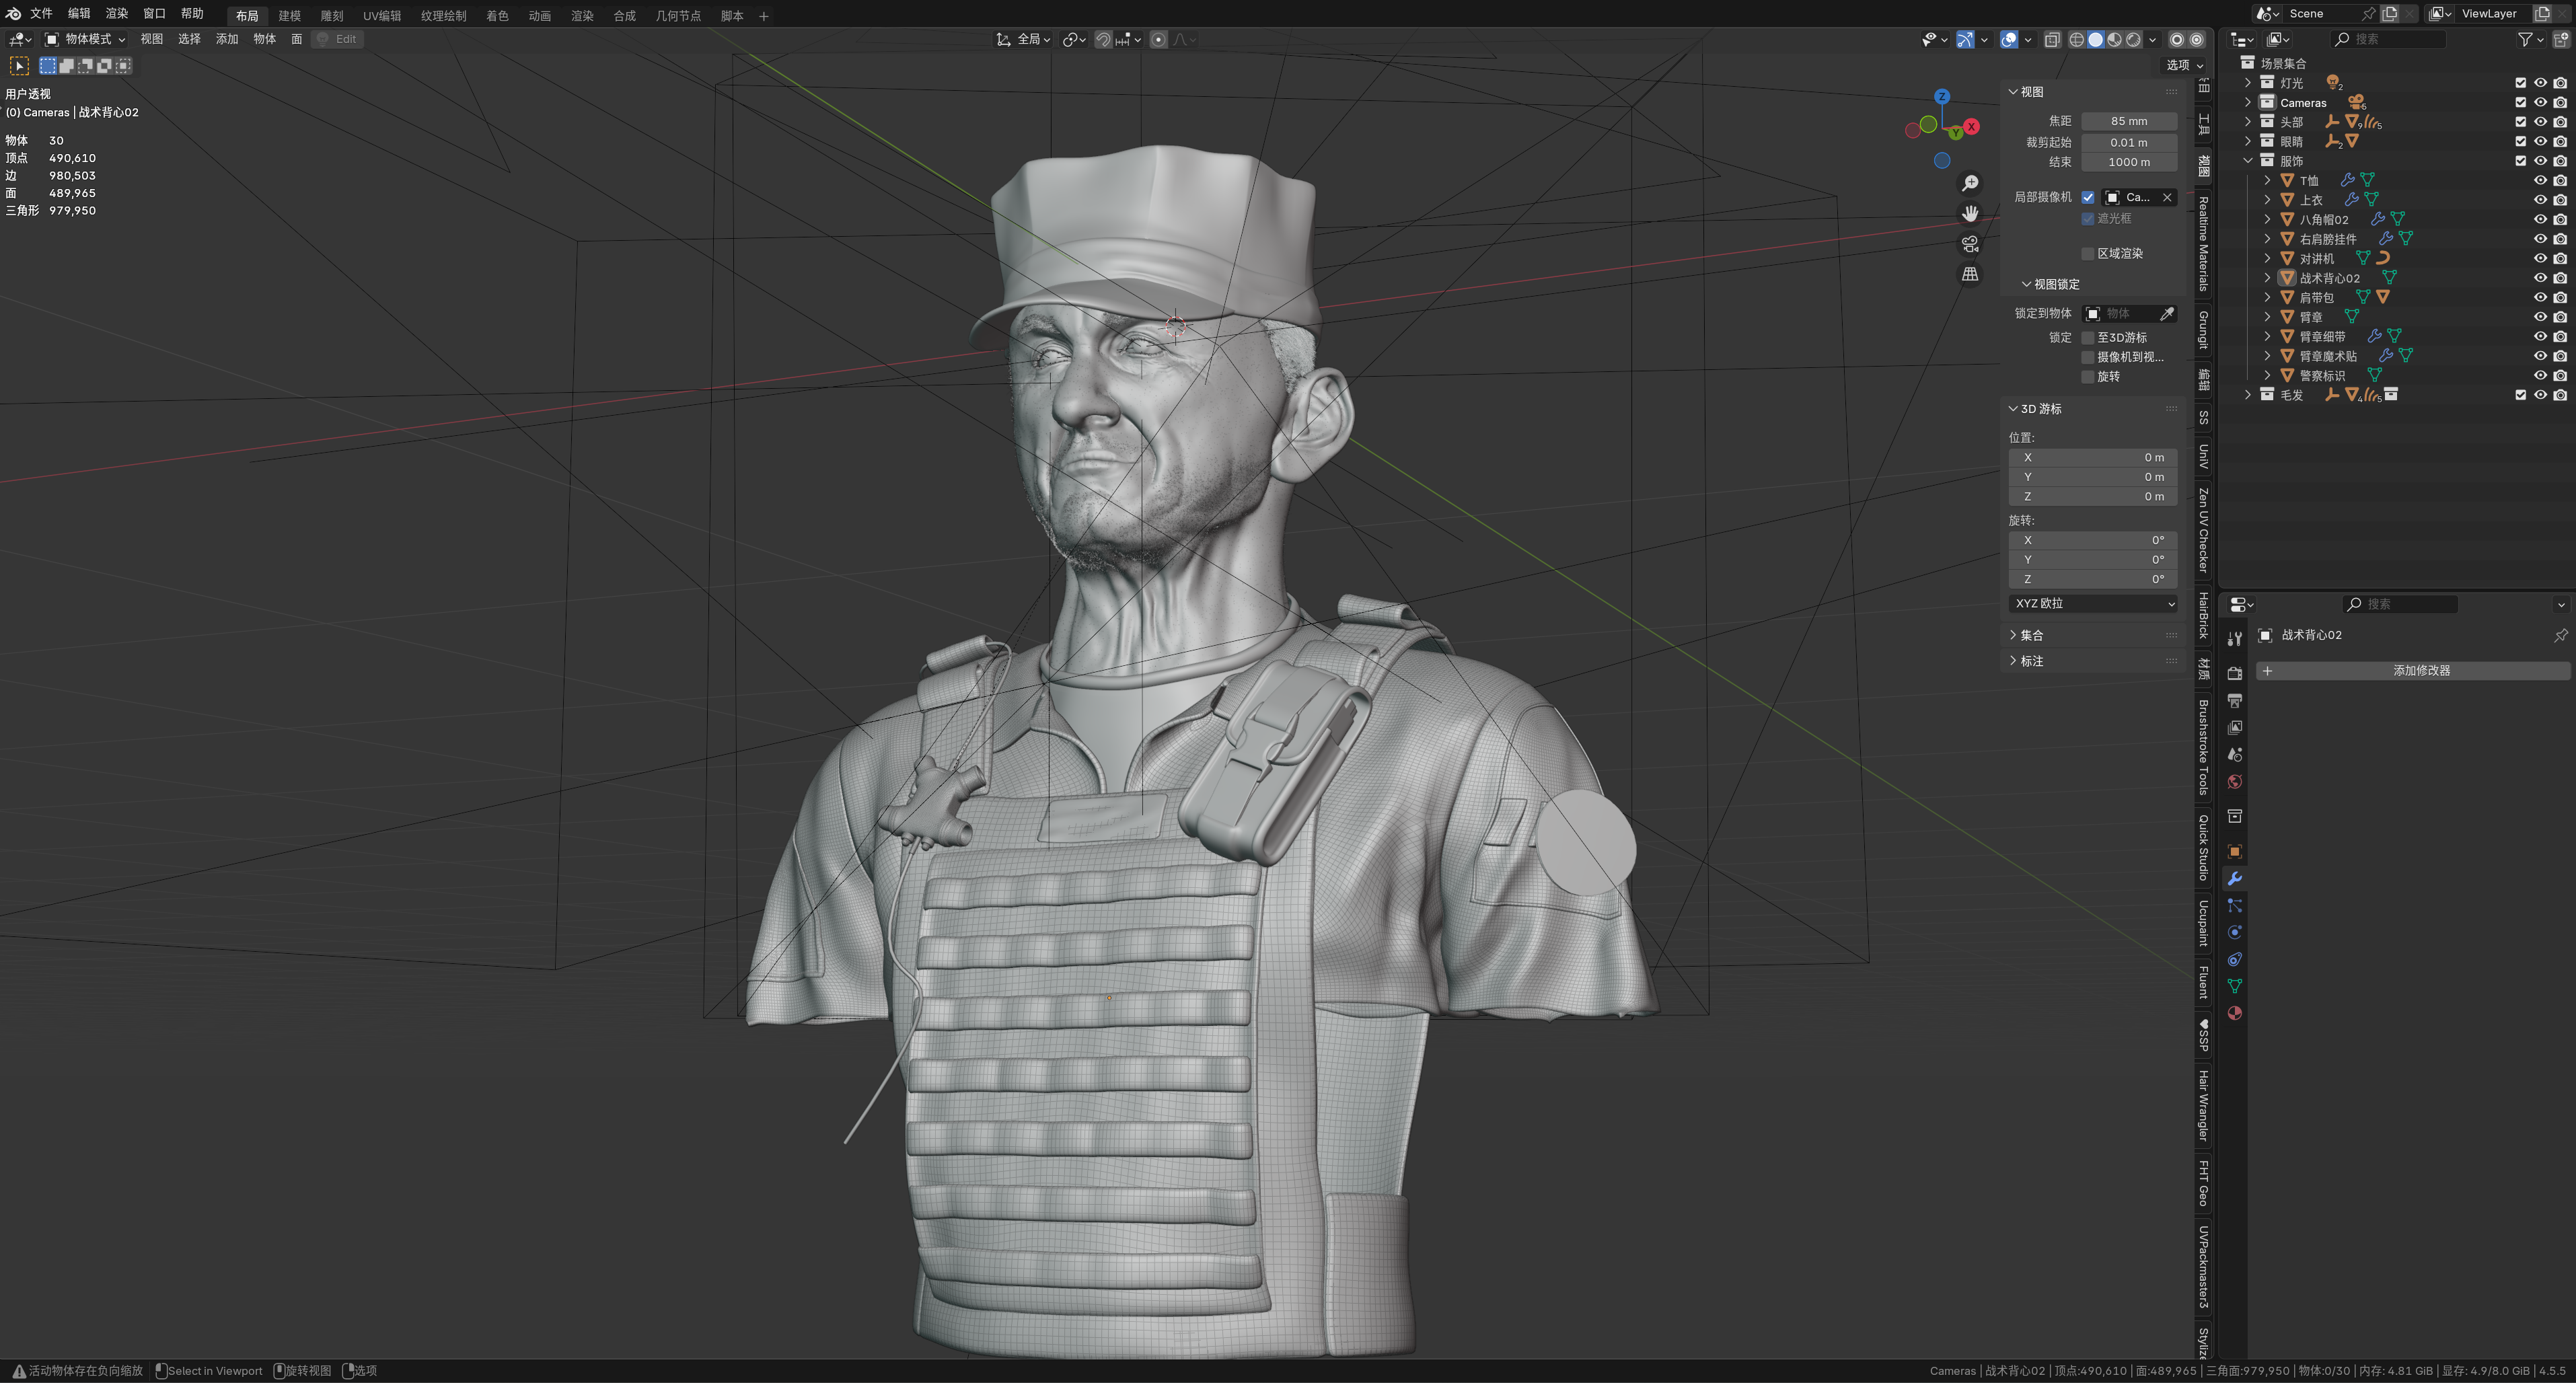Screen dimensions: 2576x1383
Task: Open the World properties tab icon
Action: point(2234,782)
